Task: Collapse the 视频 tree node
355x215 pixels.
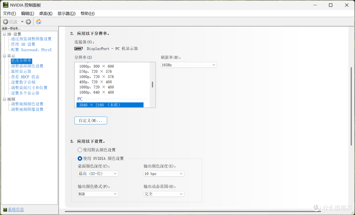Action: [x=4, y=99]
